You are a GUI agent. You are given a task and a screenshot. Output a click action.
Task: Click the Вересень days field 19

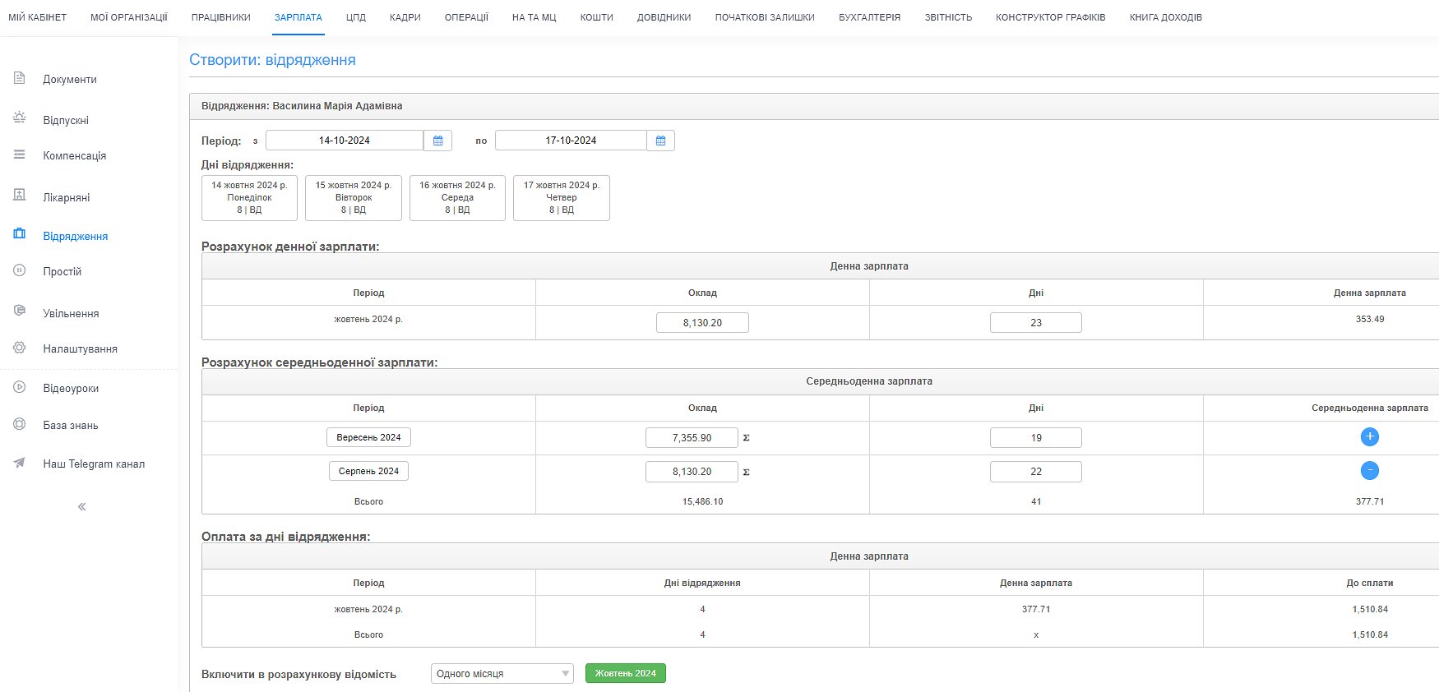(1036, 438)
